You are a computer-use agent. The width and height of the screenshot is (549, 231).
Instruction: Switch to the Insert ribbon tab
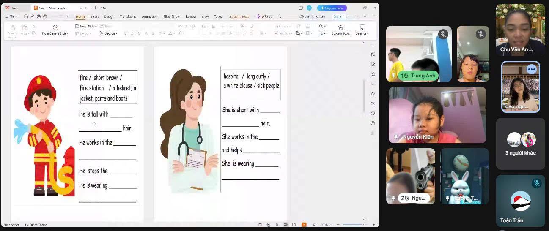point(94,16)
